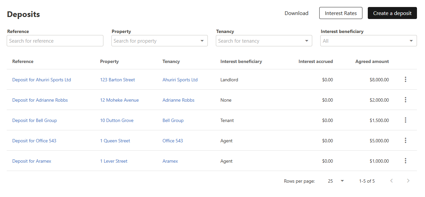Open the Bell Group tenancy link
The width and height of the screenshot is (425, 197).
173,120
